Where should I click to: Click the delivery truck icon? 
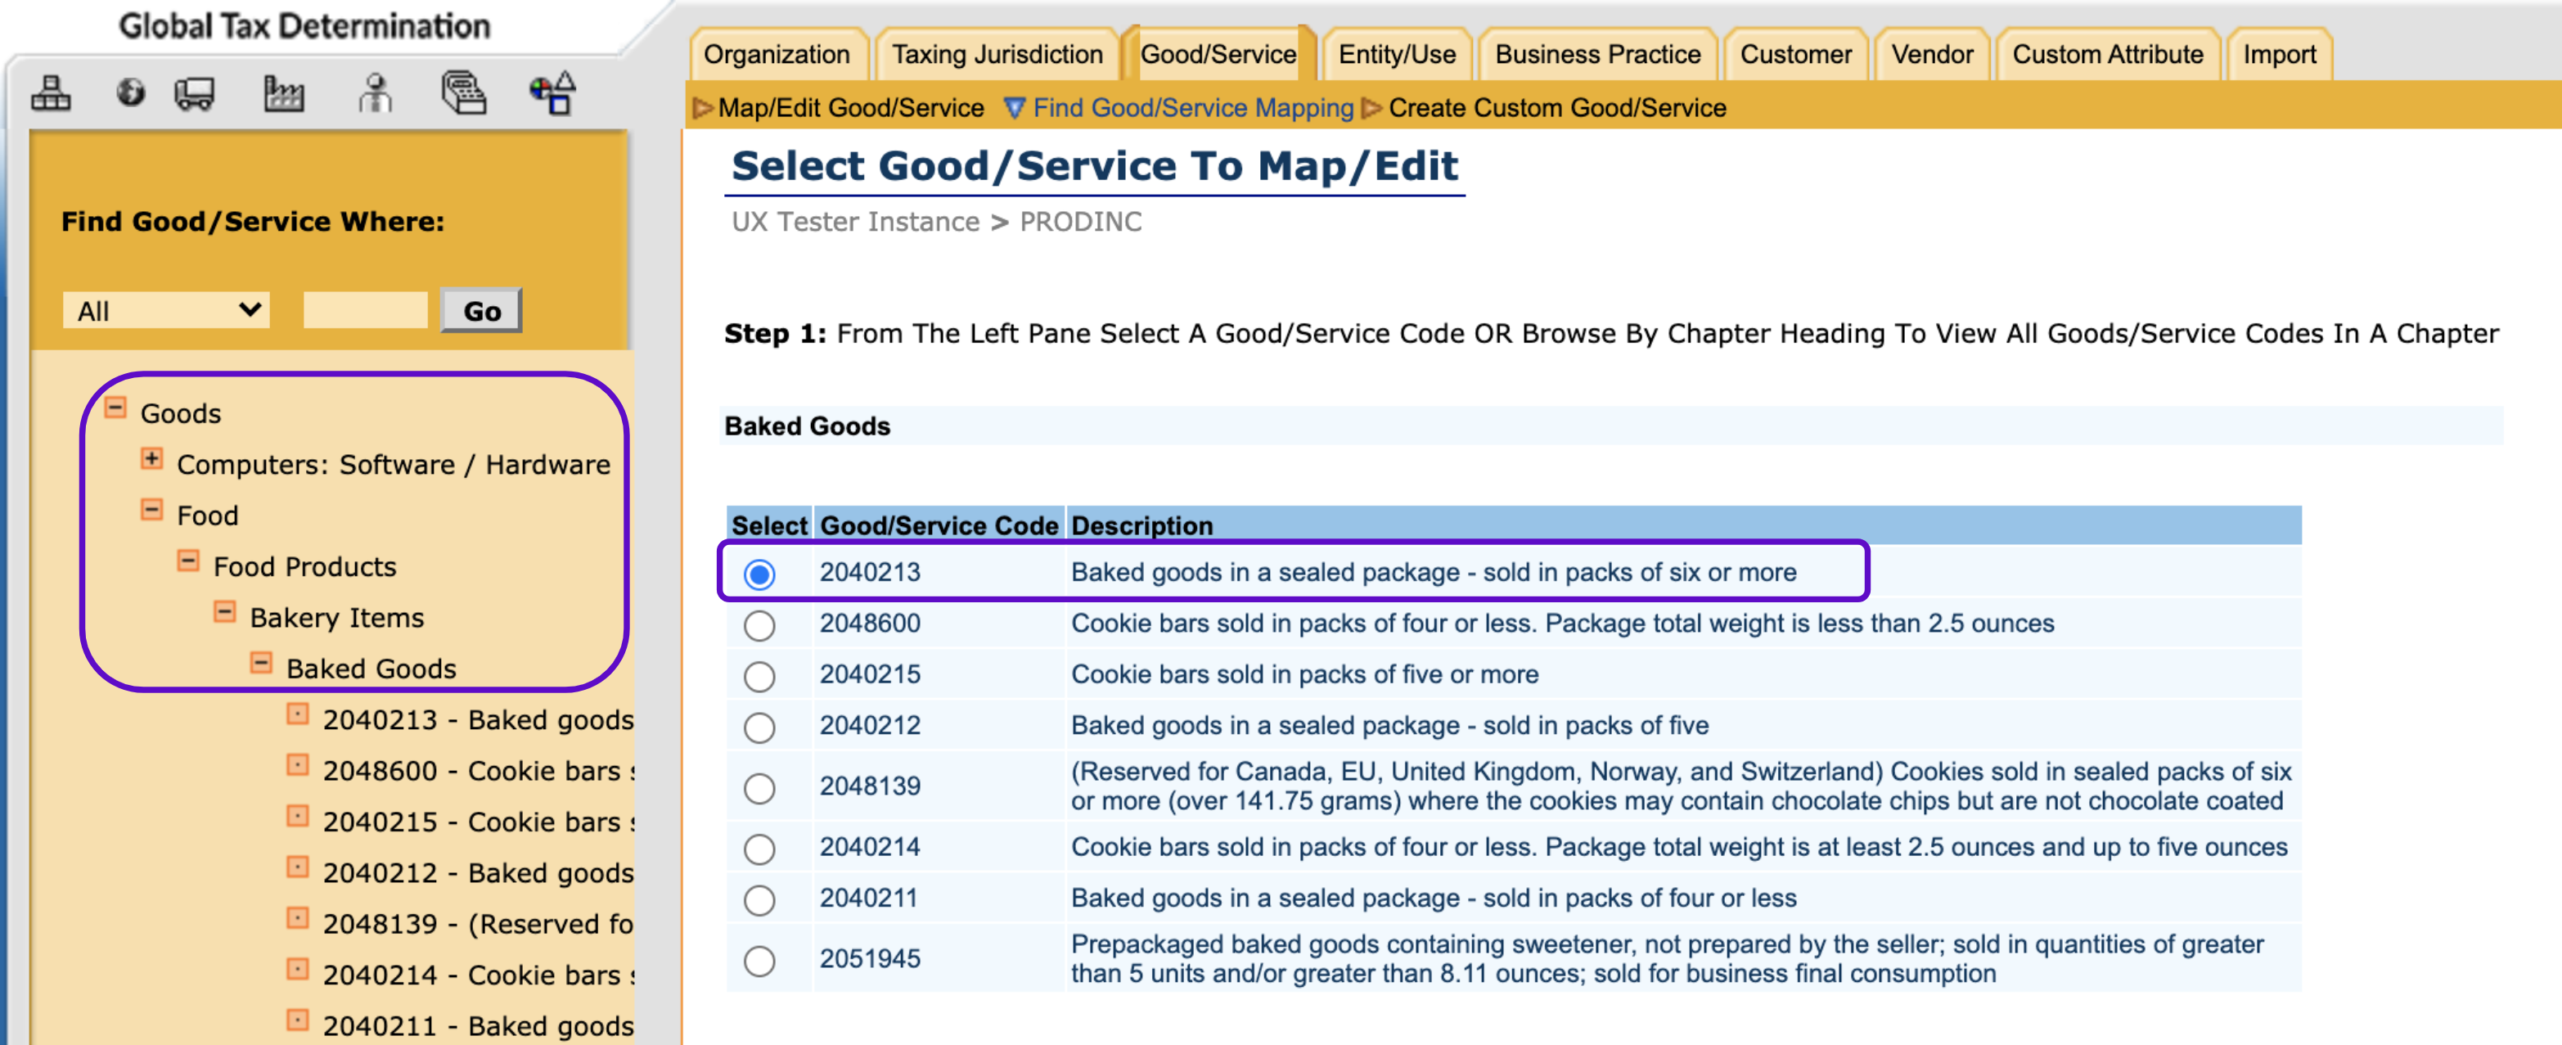[x=194, y=94]
